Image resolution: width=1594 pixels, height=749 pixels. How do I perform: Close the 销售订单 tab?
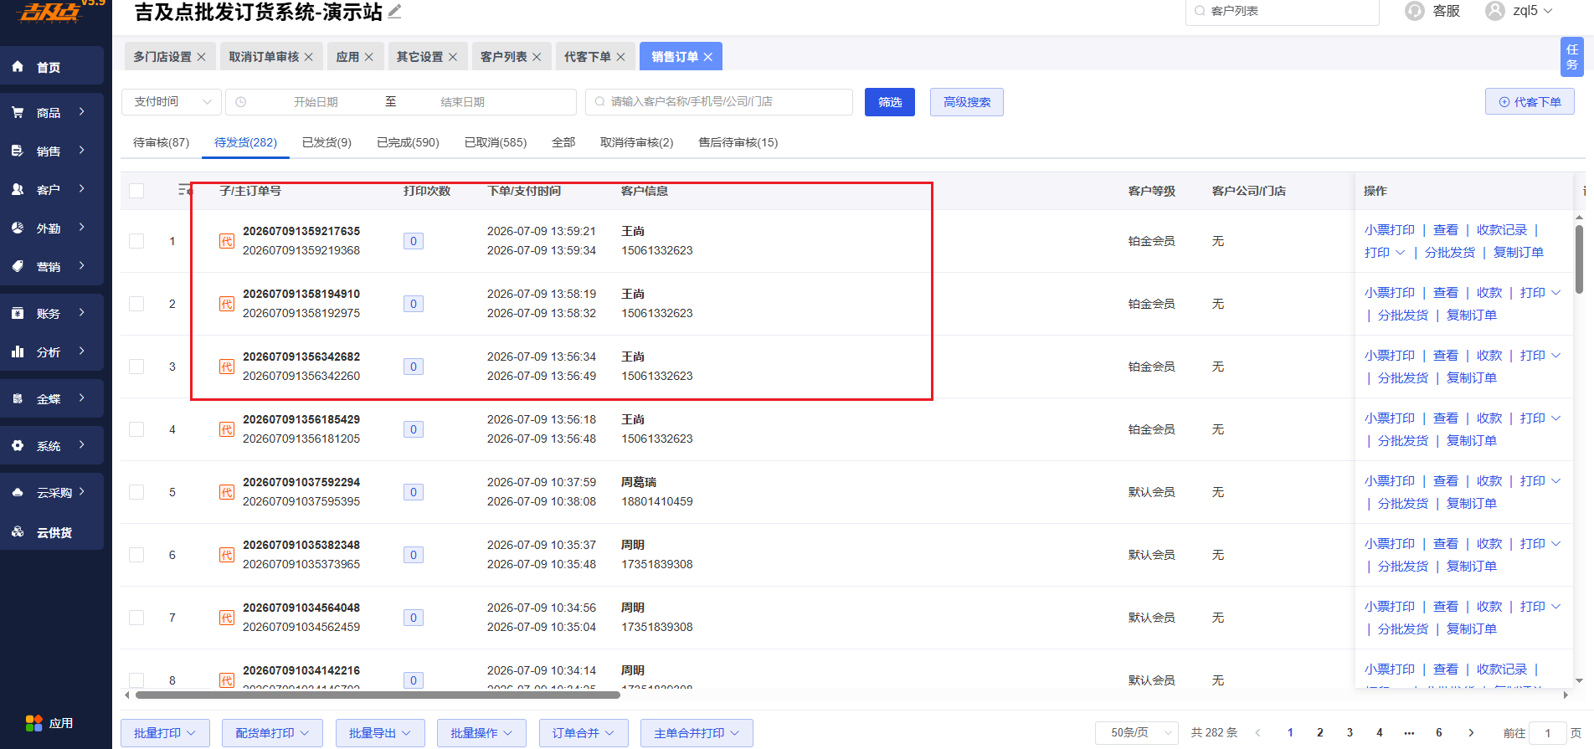708,57
